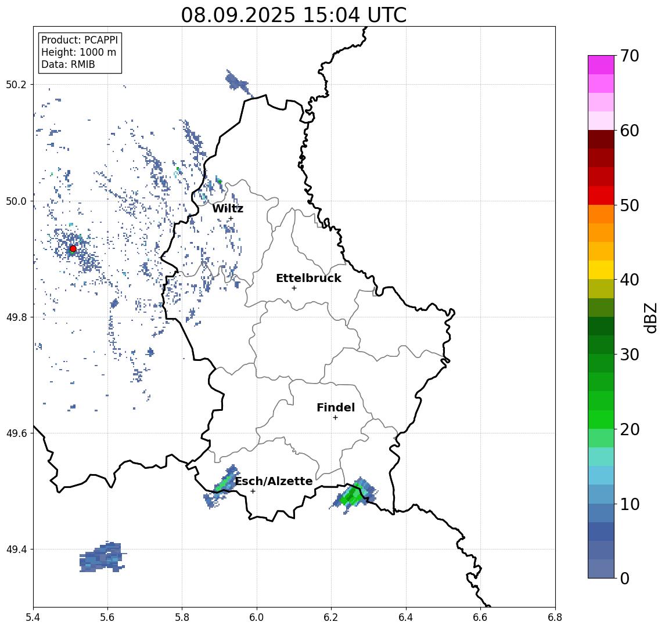Click the plus marker below Ettelbruck

click(294, 288)
